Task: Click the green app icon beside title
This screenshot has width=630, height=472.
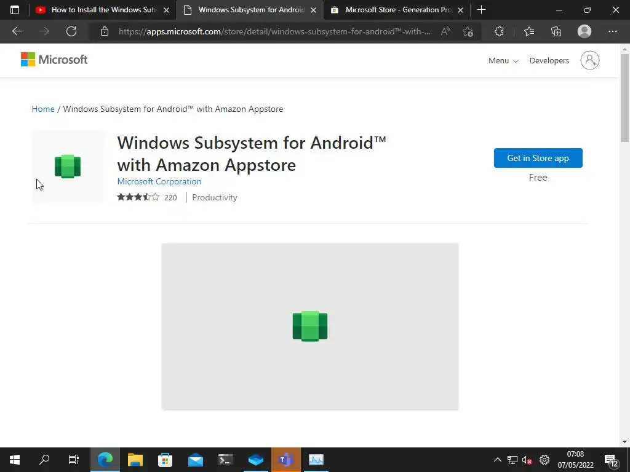Action: [x=68, y=166]
